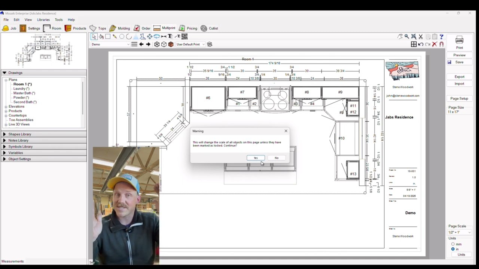Select the four-arrow move tool
The height and width of the screenshot is (269, 479).
point(150,36)
